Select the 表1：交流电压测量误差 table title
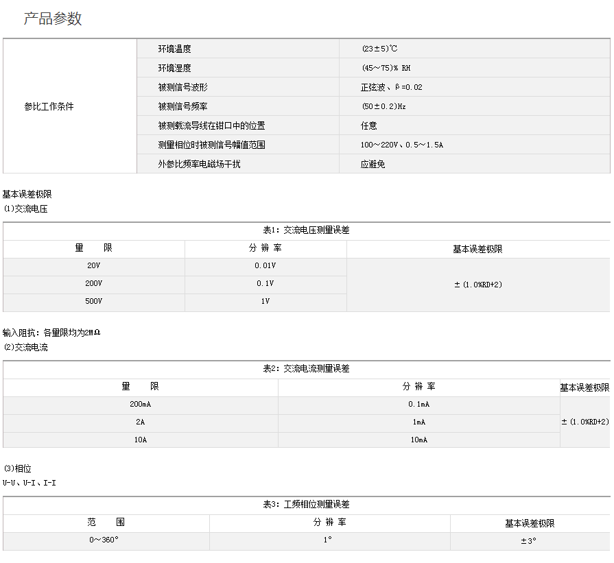This screenshot has height=563, width=614. pos(306,230)
